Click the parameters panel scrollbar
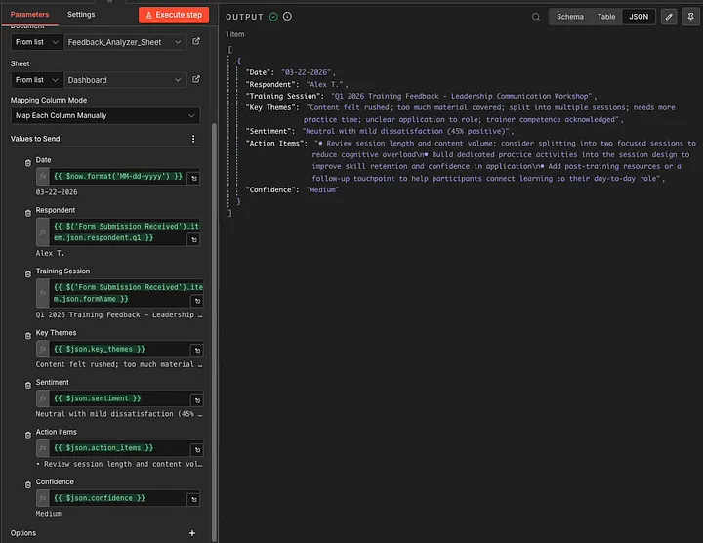Image resolution: width=703 pixels, height=543 pixels. click(x=214, y=332)
